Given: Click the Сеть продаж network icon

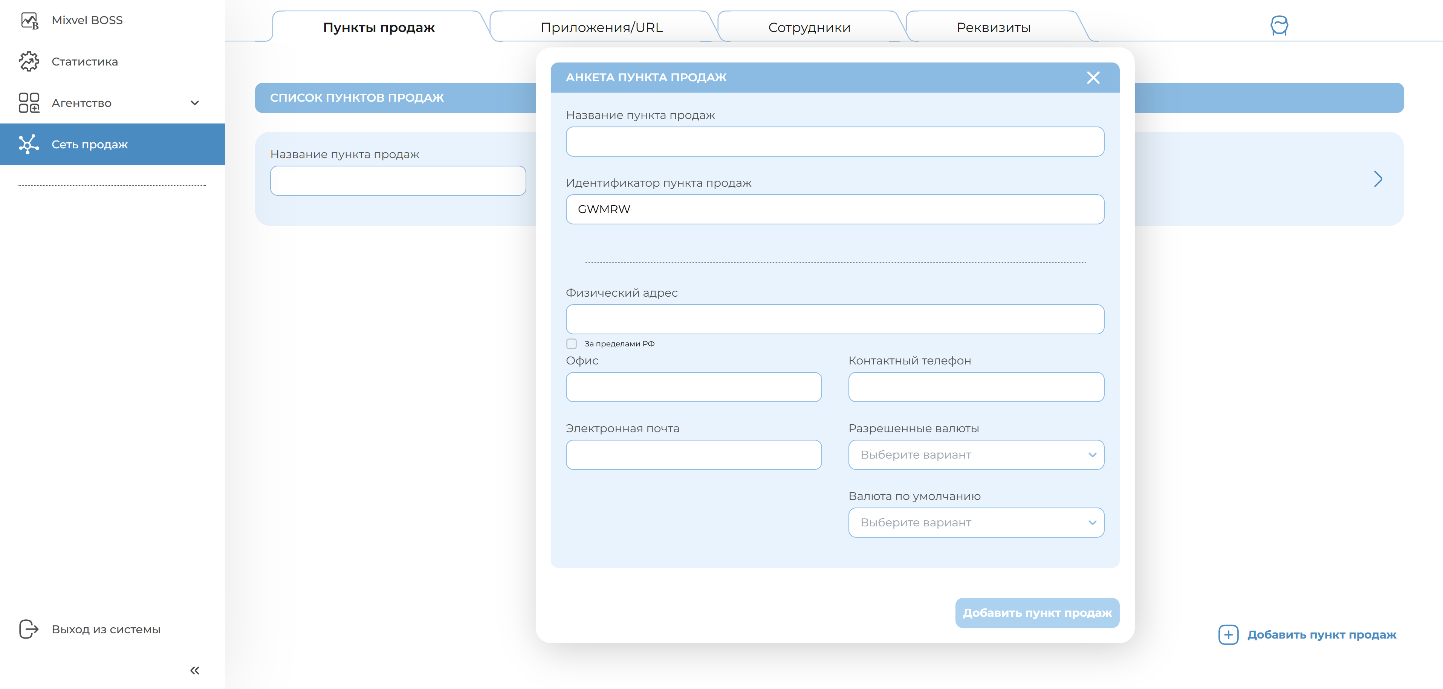Looking at the screenshot, I should 29,145.
